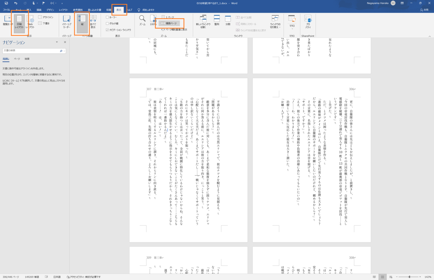Launch Immersive Reader (イマーシブリーダー)
The image size is (434, 280).
point(67,22)
